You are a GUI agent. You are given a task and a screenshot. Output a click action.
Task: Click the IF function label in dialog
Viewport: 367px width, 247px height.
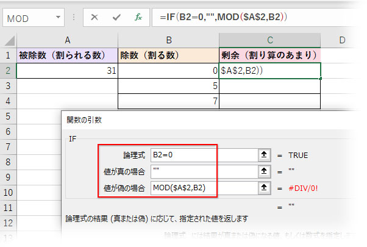pos(73,139)
